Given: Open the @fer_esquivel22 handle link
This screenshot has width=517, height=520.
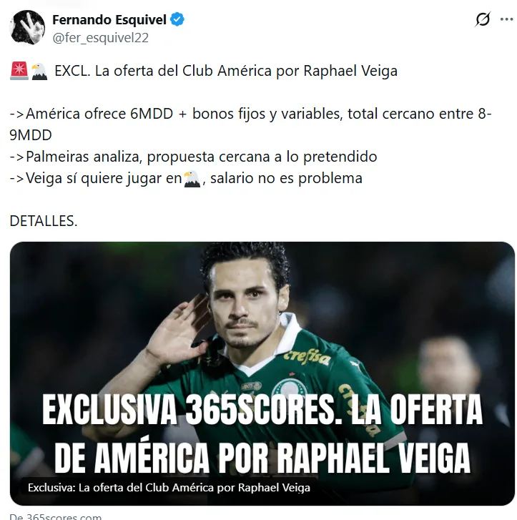Looking at the screenshot, I should pos(101,37).
